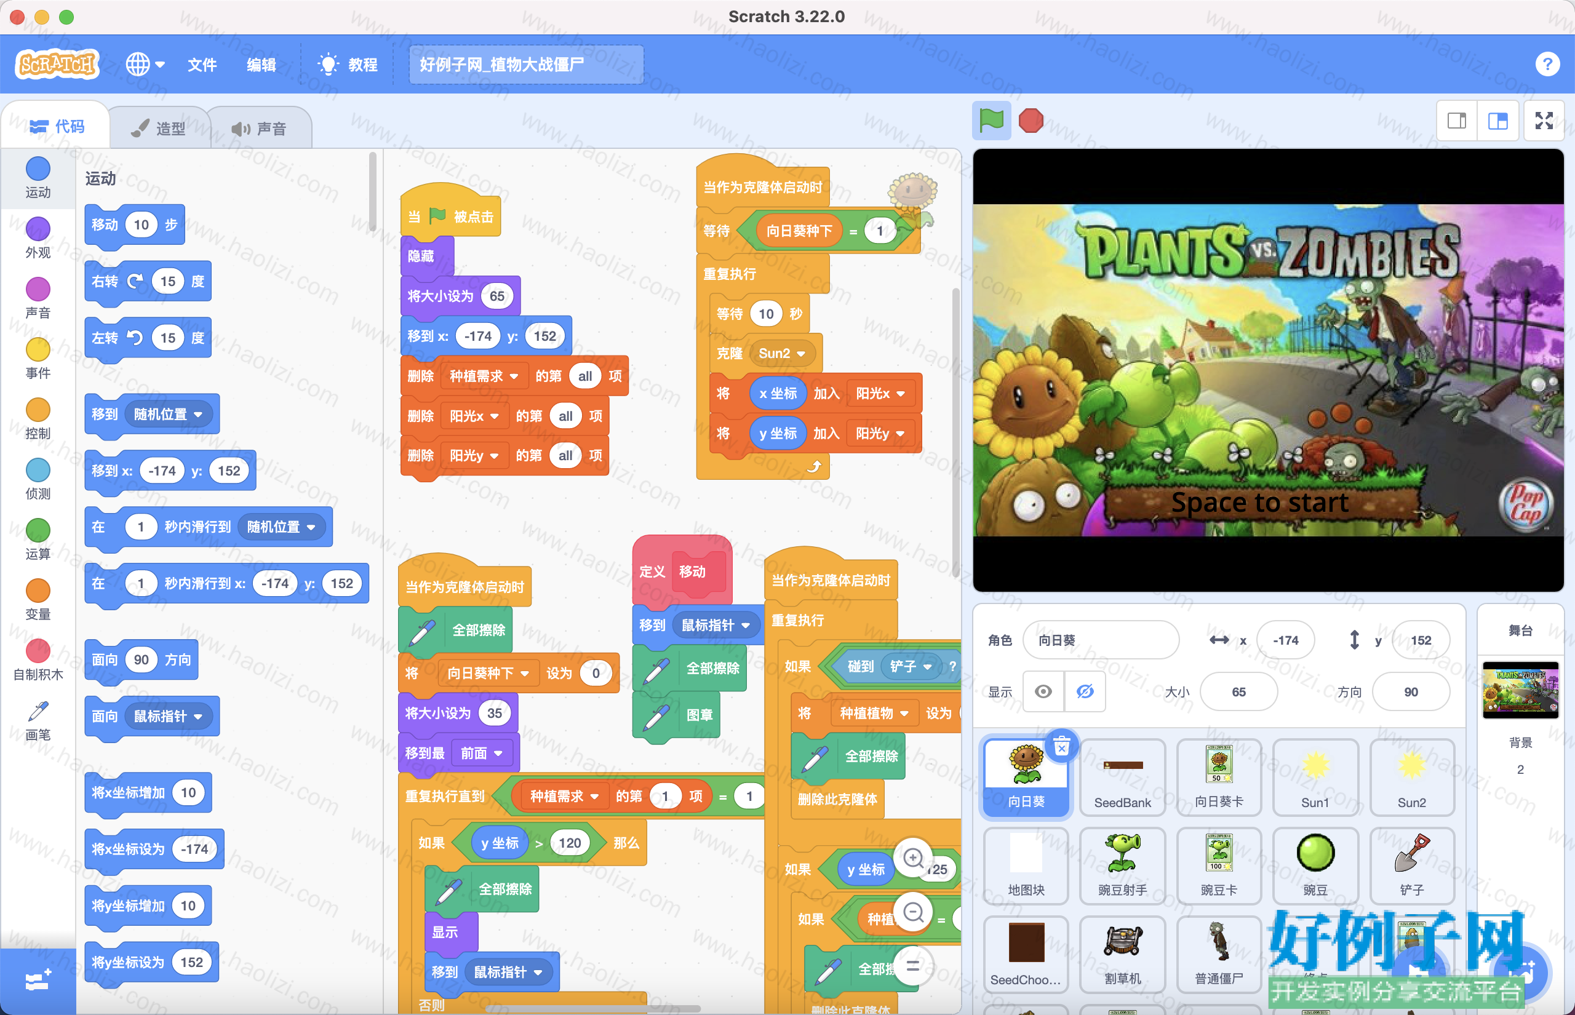
Task: Zoom in on the code workspace
Action: [914, 858]
